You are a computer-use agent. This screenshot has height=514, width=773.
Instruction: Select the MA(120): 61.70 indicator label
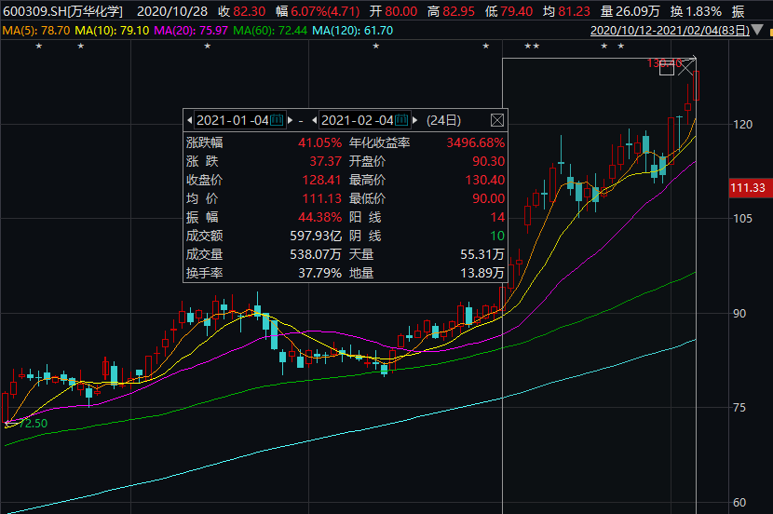point(352,31)
